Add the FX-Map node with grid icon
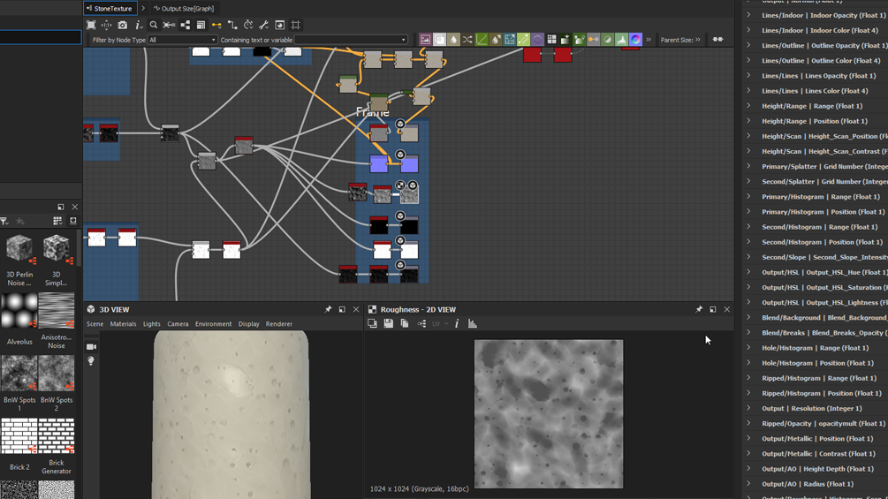The height and width of the screenshot is (499, 888). 551,39
